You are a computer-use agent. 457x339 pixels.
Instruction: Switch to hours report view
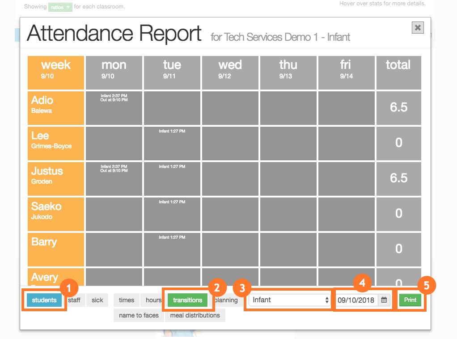tap(152, 300)
